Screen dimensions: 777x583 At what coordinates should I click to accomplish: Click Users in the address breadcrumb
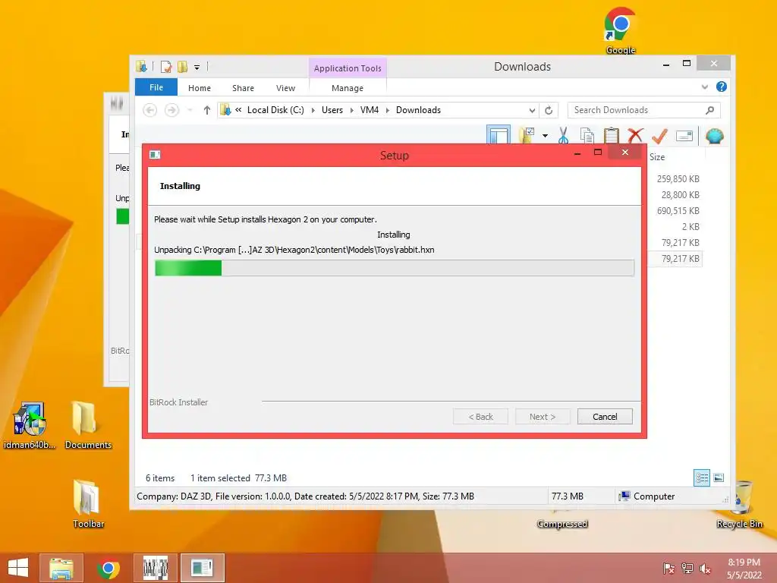click(x=332, y=110)
